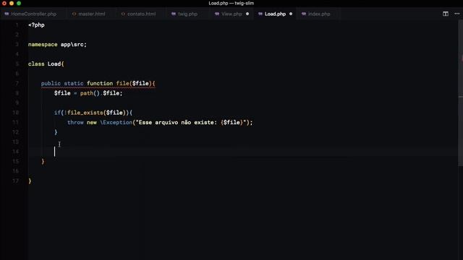Click the 'namespace app\src;' line
The image size is (463, 260).
point(57,45)
